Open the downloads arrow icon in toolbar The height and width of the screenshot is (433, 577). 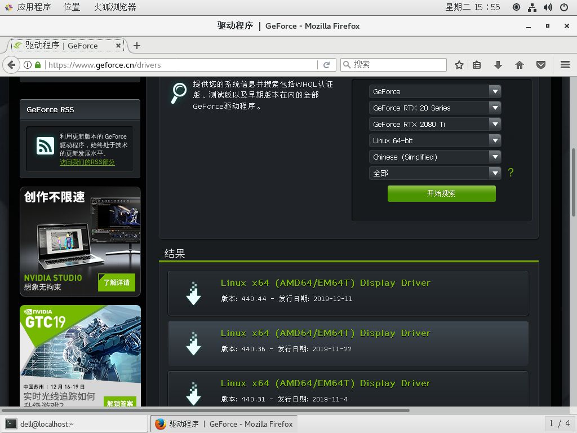point(498,65)
